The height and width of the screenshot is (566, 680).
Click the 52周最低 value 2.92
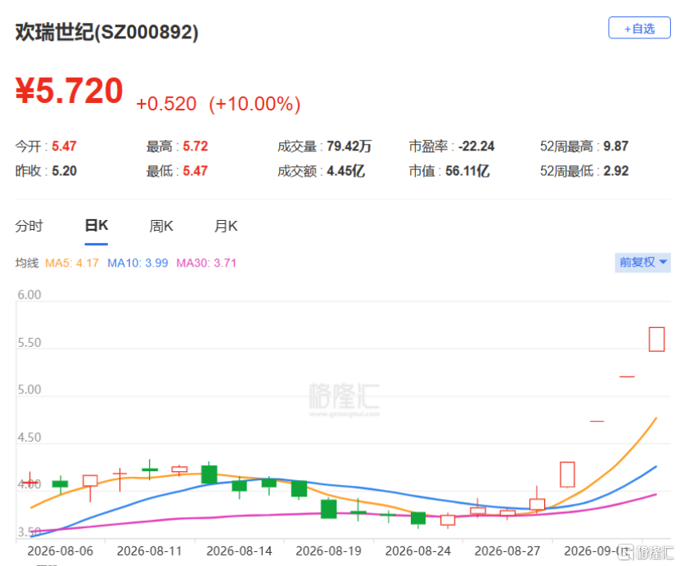tap(616, 171)
